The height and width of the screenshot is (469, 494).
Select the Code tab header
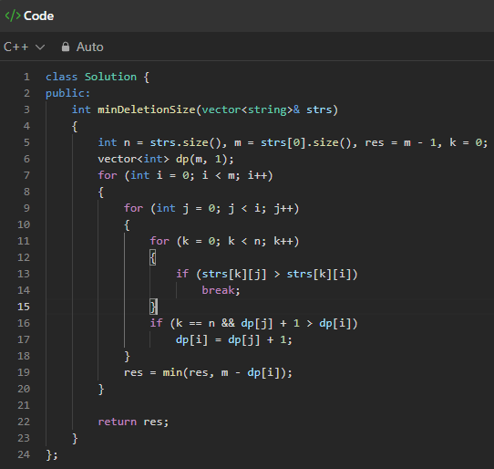point(29,16)
